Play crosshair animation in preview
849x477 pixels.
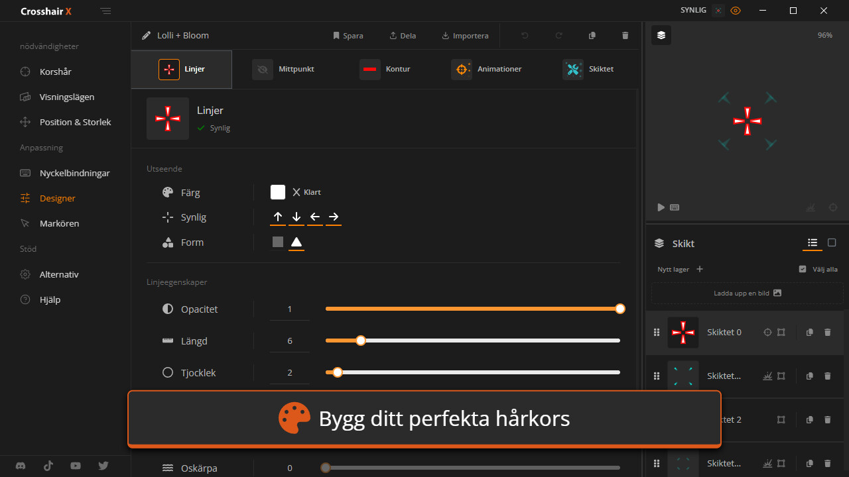[x=661, y=207]
